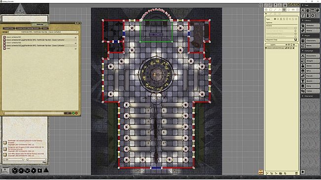This screenshot has height=180, width=321.
Task: Select the first Type icon next to the Type label
Action: click(275, 19)
